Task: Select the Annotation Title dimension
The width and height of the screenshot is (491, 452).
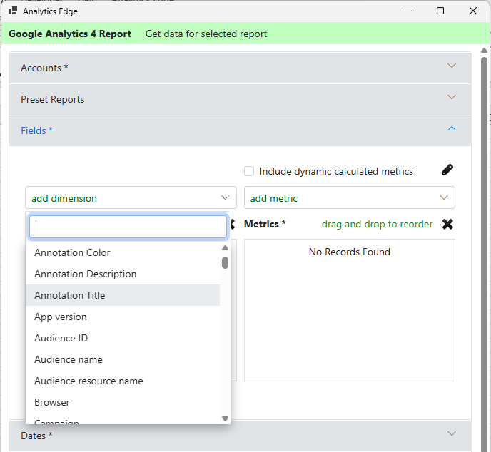Action: [x=70, y=295]
